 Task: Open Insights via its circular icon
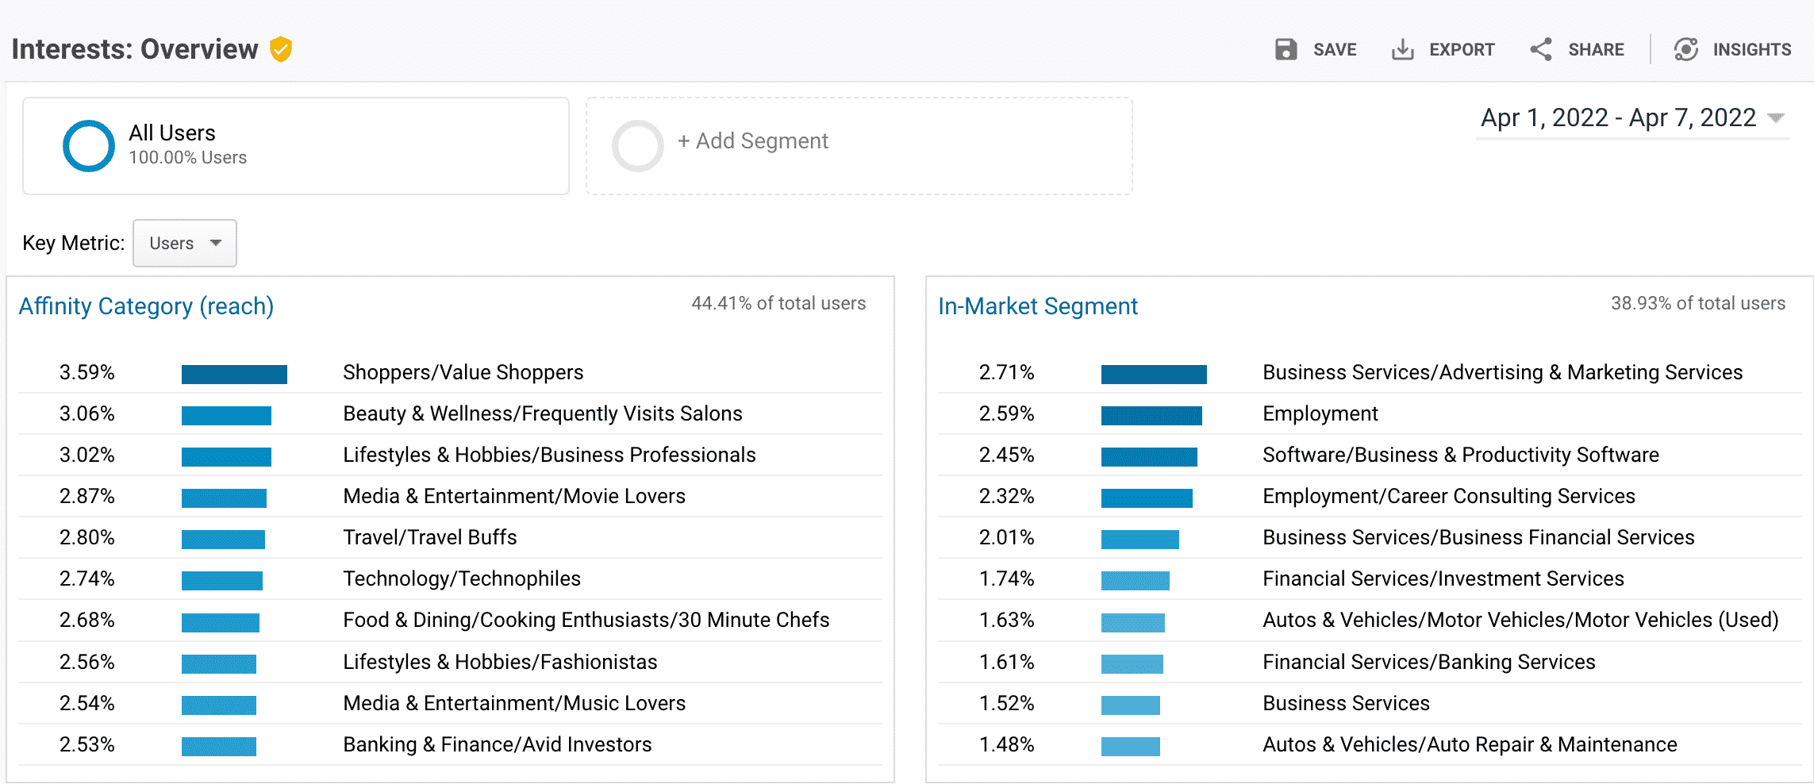coord(1685,49)
